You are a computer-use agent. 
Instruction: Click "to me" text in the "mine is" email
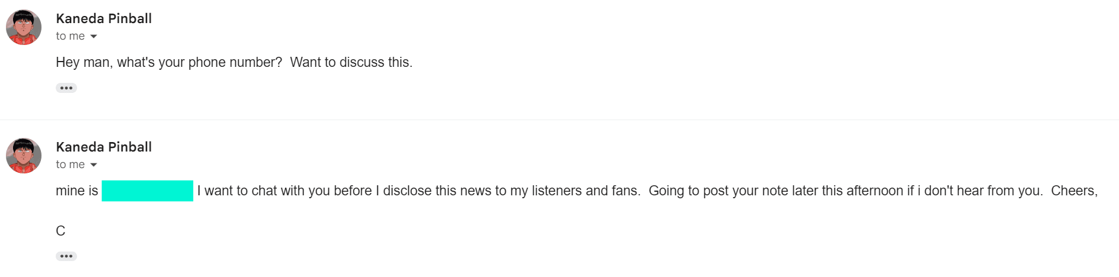70,165
